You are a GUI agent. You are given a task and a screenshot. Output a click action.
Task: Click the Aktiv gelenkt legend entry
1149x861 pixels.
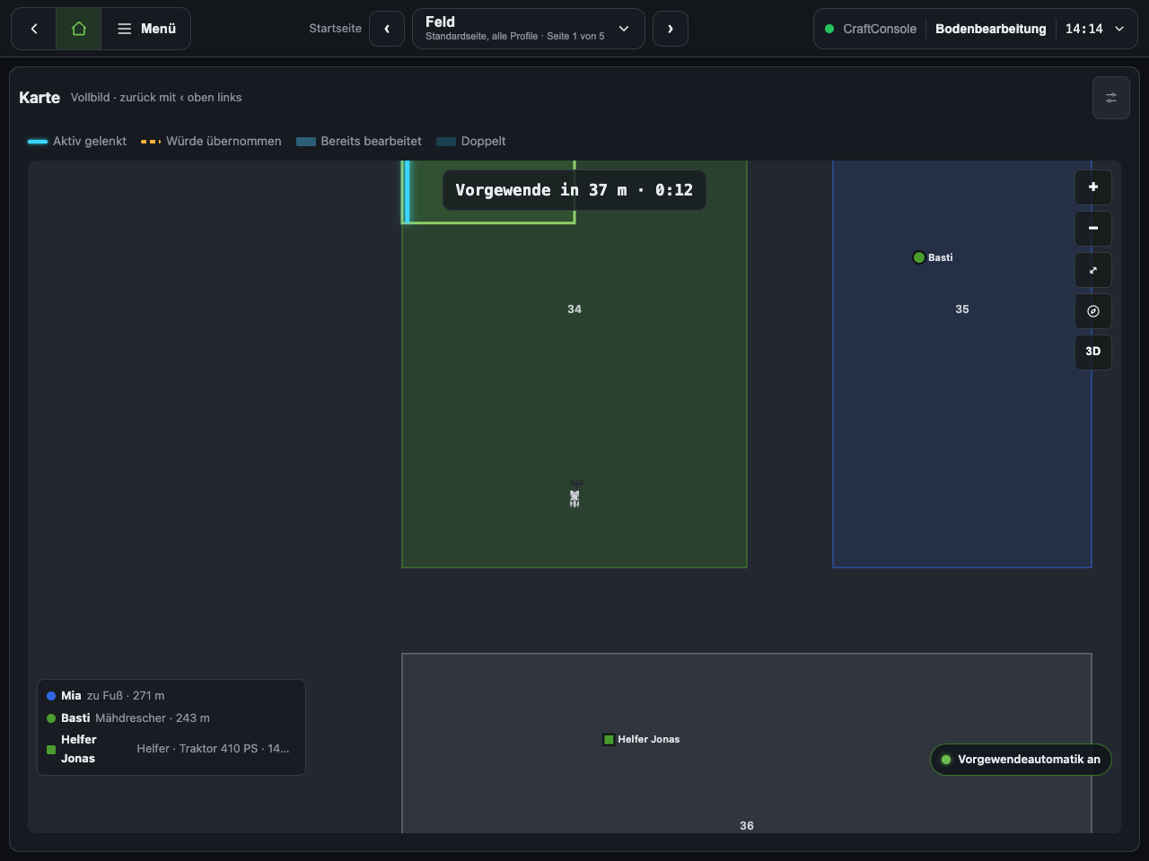pyautogui.click(x=77, y=142)
